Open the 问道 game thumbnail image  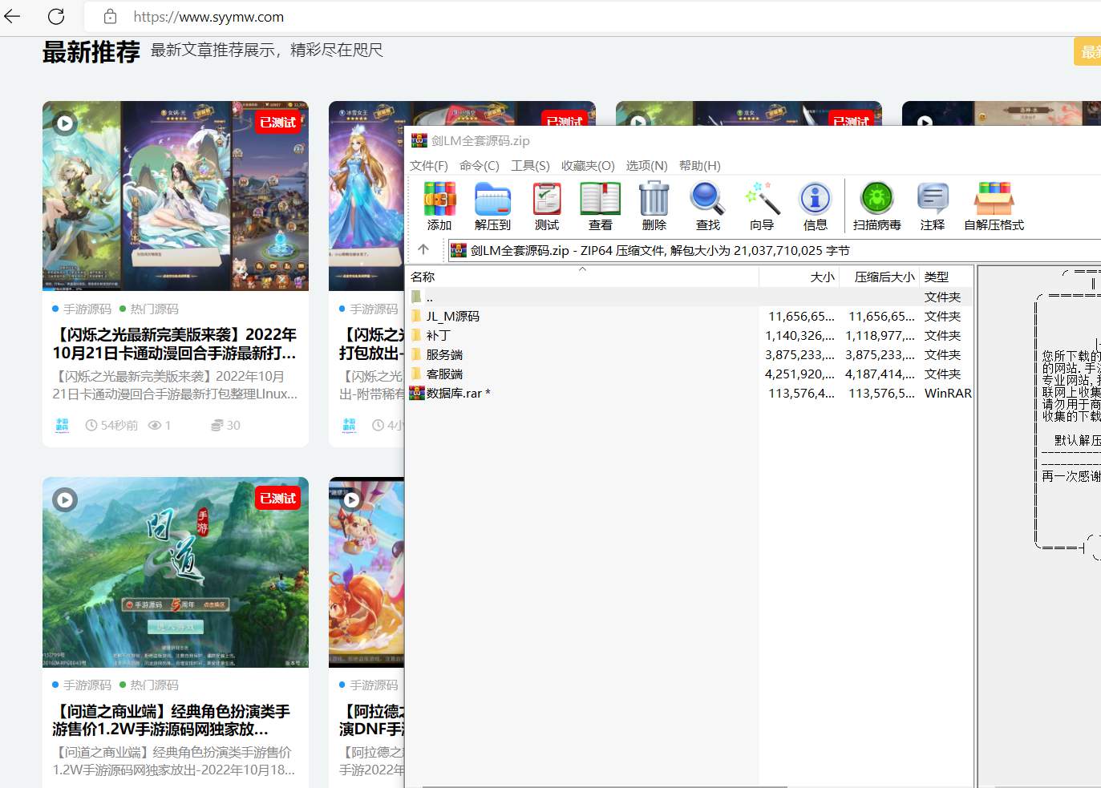(176, 572)
